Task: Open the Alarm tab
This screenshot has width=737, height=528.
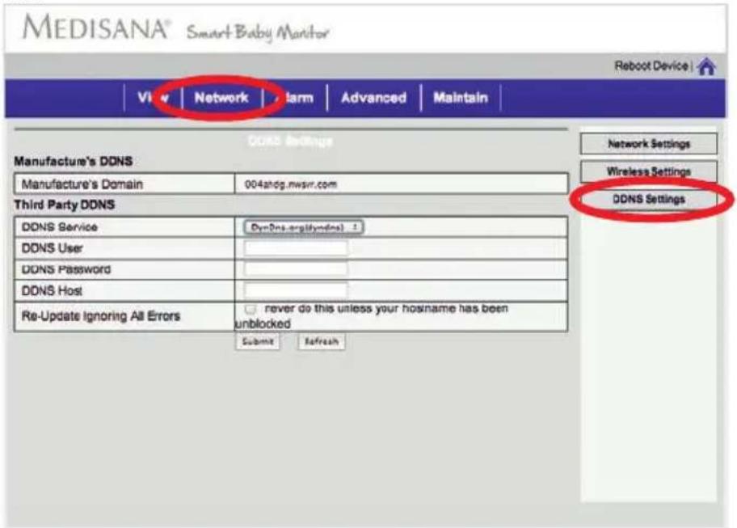Action: pyautogui.click(x=294, y=98)
